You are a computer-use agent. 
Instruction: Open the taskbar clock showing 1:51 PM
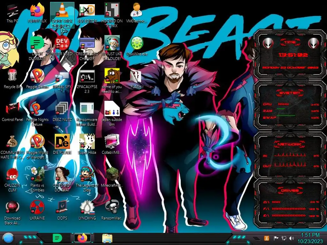click(310, 238)
